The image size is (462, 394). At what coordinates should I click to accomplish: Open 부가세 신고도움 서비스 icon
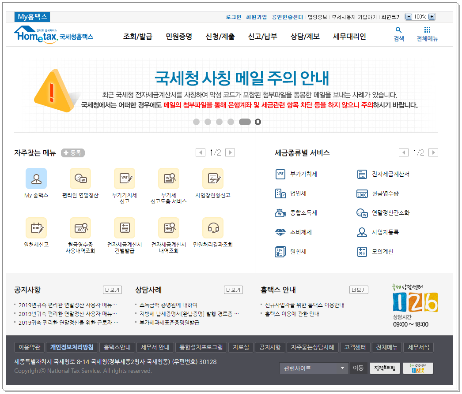169,178
